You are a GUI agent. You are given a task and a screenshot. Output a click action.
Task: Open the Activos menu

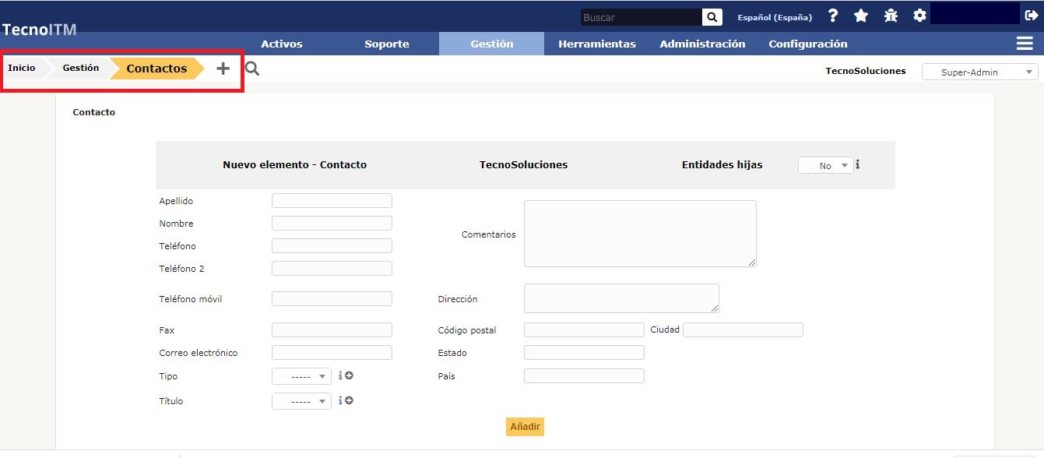pyautogui.click(x=282, y=44)
